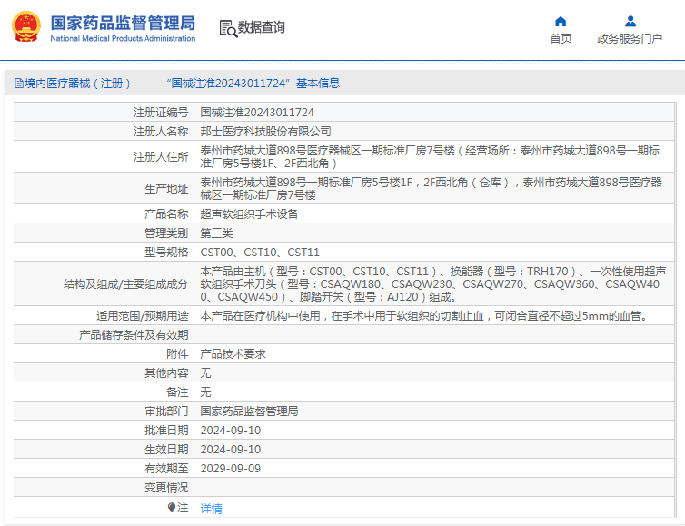The image size is (685, 526).
Task: Click the product name 超声软组织手术设备
Action: (x=249, y=214)
